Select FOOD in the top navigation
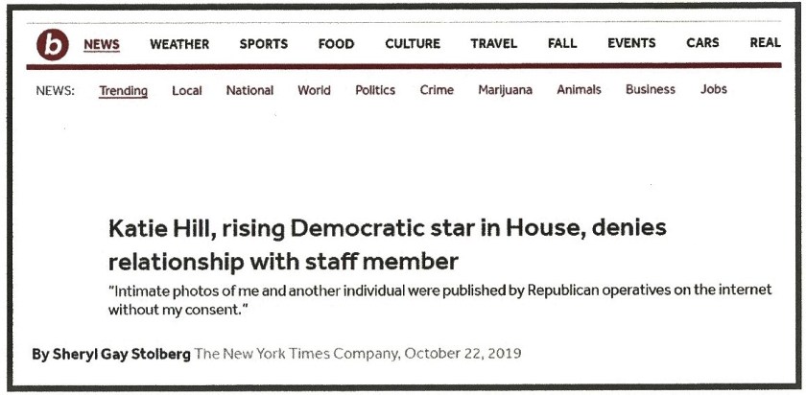The image size is (806, 395). pos(336,44)
